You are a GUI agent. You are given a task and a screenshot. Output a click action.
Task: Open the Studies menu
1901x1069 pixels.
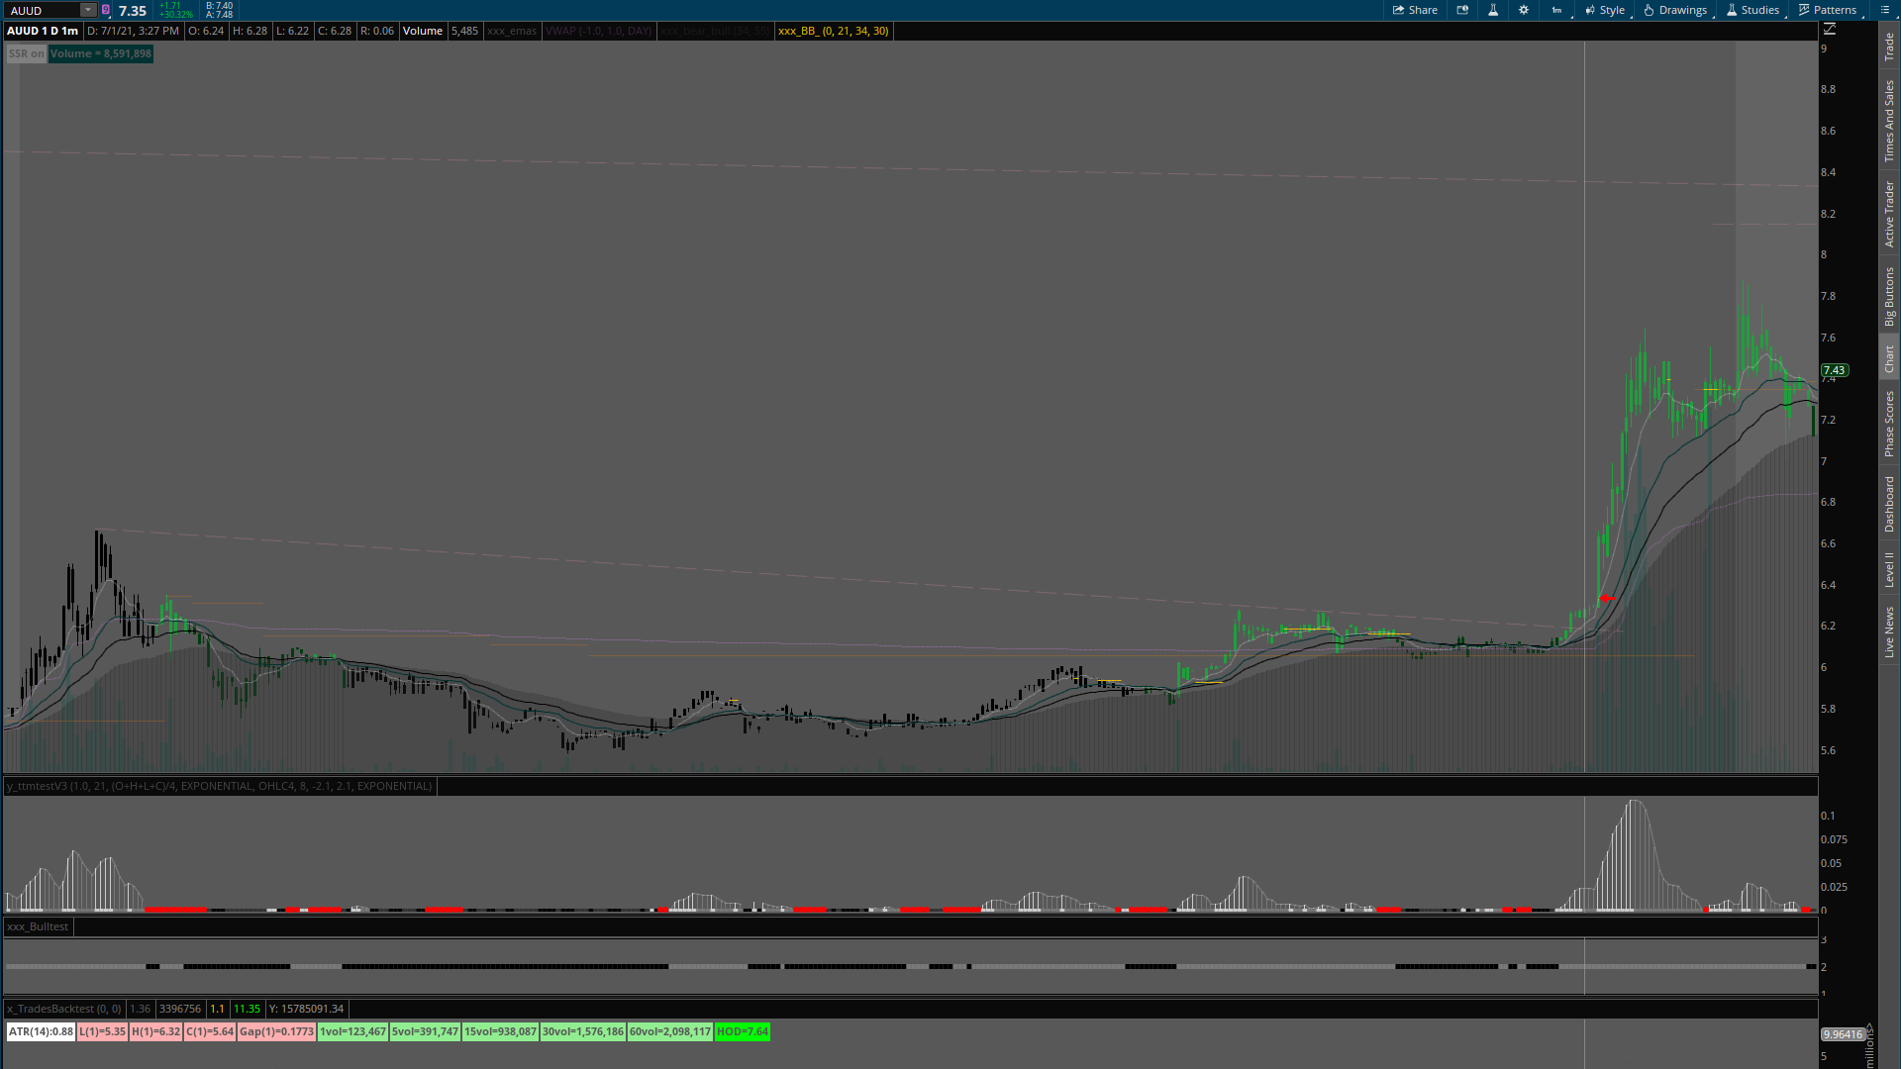pyautogui.click(x=1752, y=10)
